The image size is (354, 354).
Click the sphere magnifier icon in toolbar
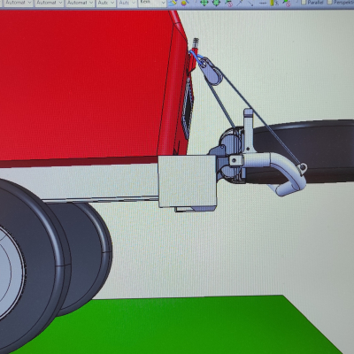[184, 3]
